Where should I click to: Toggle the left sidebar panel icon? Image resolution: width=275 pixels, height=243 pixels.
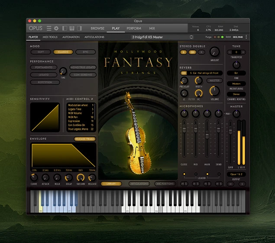tap(65, 28)
